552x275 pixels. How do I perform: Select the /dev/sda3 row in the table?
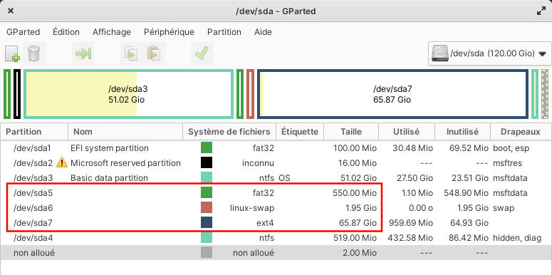(x=276, y=178)
